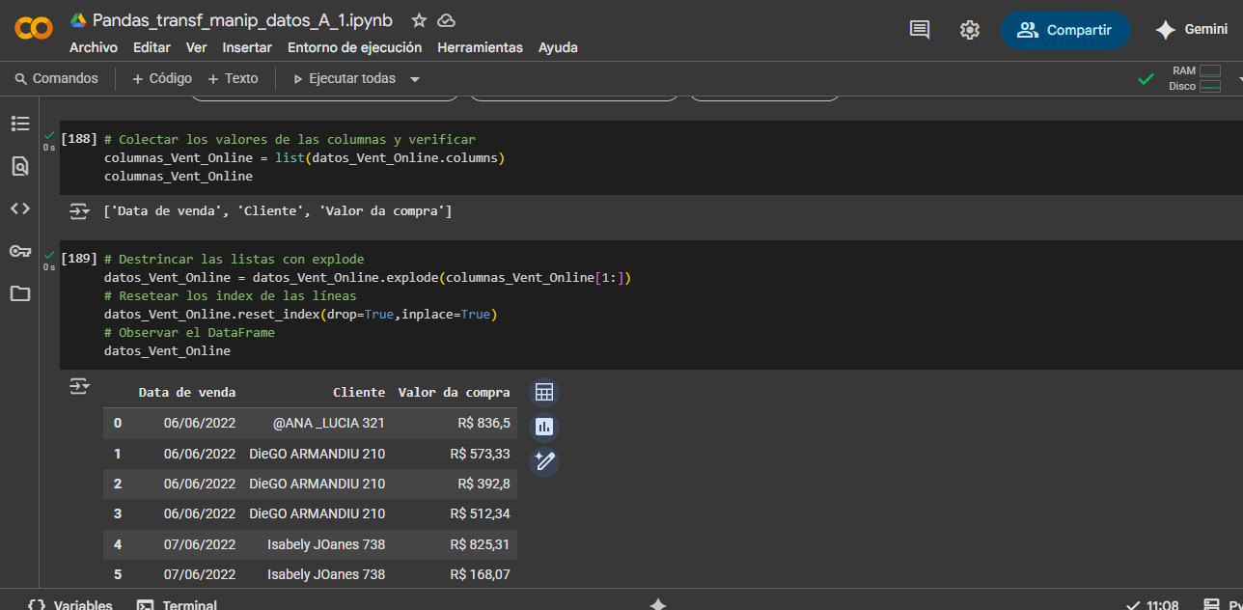The height and width of the screenshot is (610, 1243).
Task: Click the 'Data de venda' column header
Action: tap(187, 393)
